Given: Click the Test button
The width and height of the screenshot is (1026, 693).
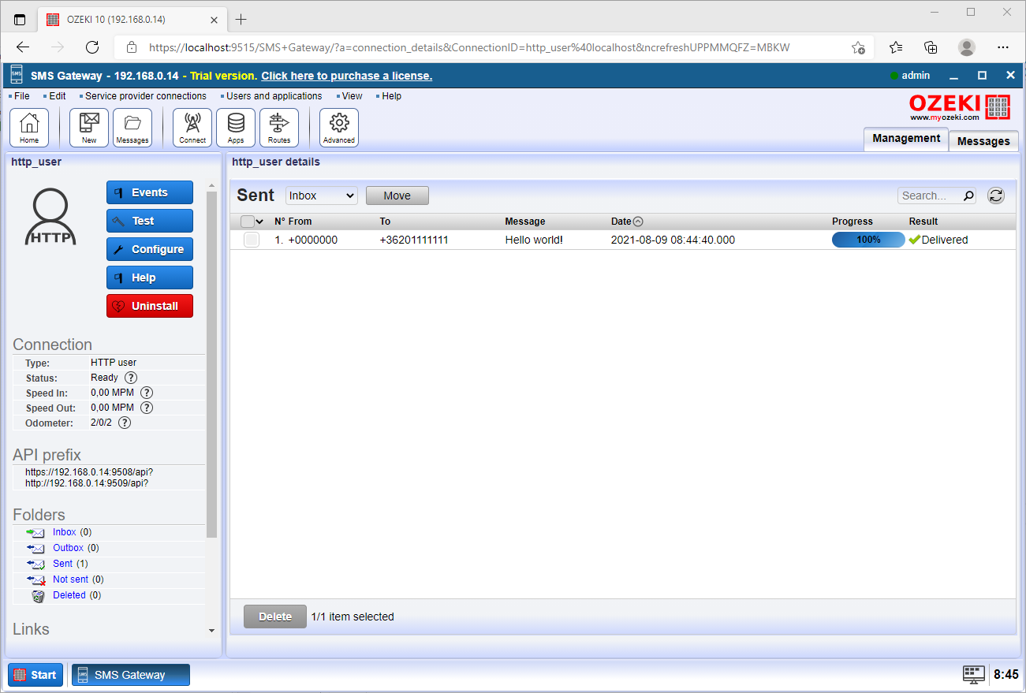Looking at the screenshot, I should tap(150, 221).
